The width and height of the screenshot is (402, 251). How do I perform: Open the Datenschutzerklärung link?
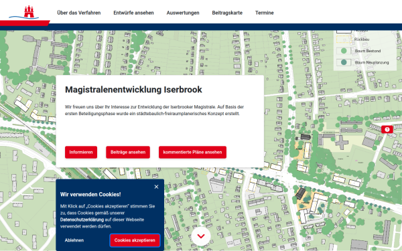(82, 220)
